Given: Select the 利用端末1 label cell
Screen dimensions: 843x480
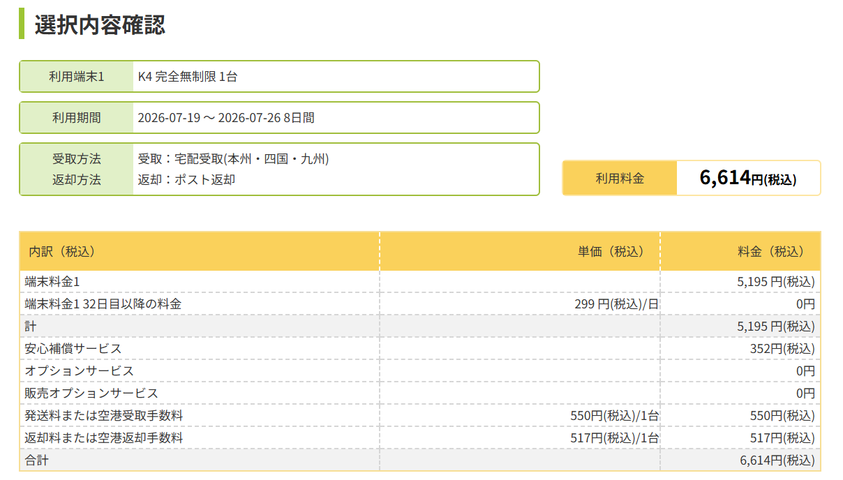Looking at the screenshot, I should pos(77,77).
